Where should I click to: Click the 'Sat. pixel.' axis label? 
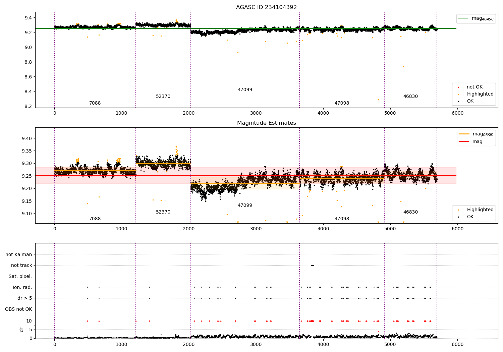20,277
